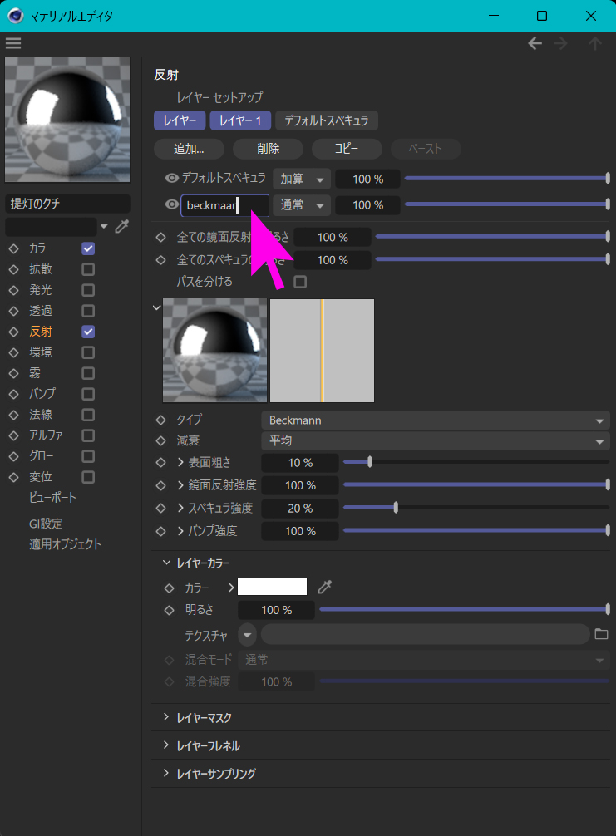The image size is (616, 836).
Task: Check the パスを分ける checkbox
Action: 300,282
